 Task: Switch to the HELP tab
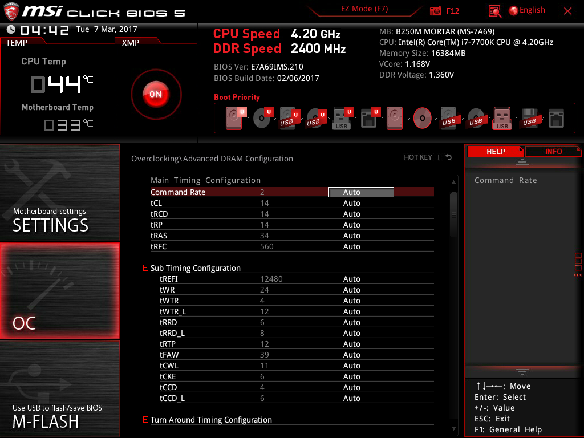495,151
